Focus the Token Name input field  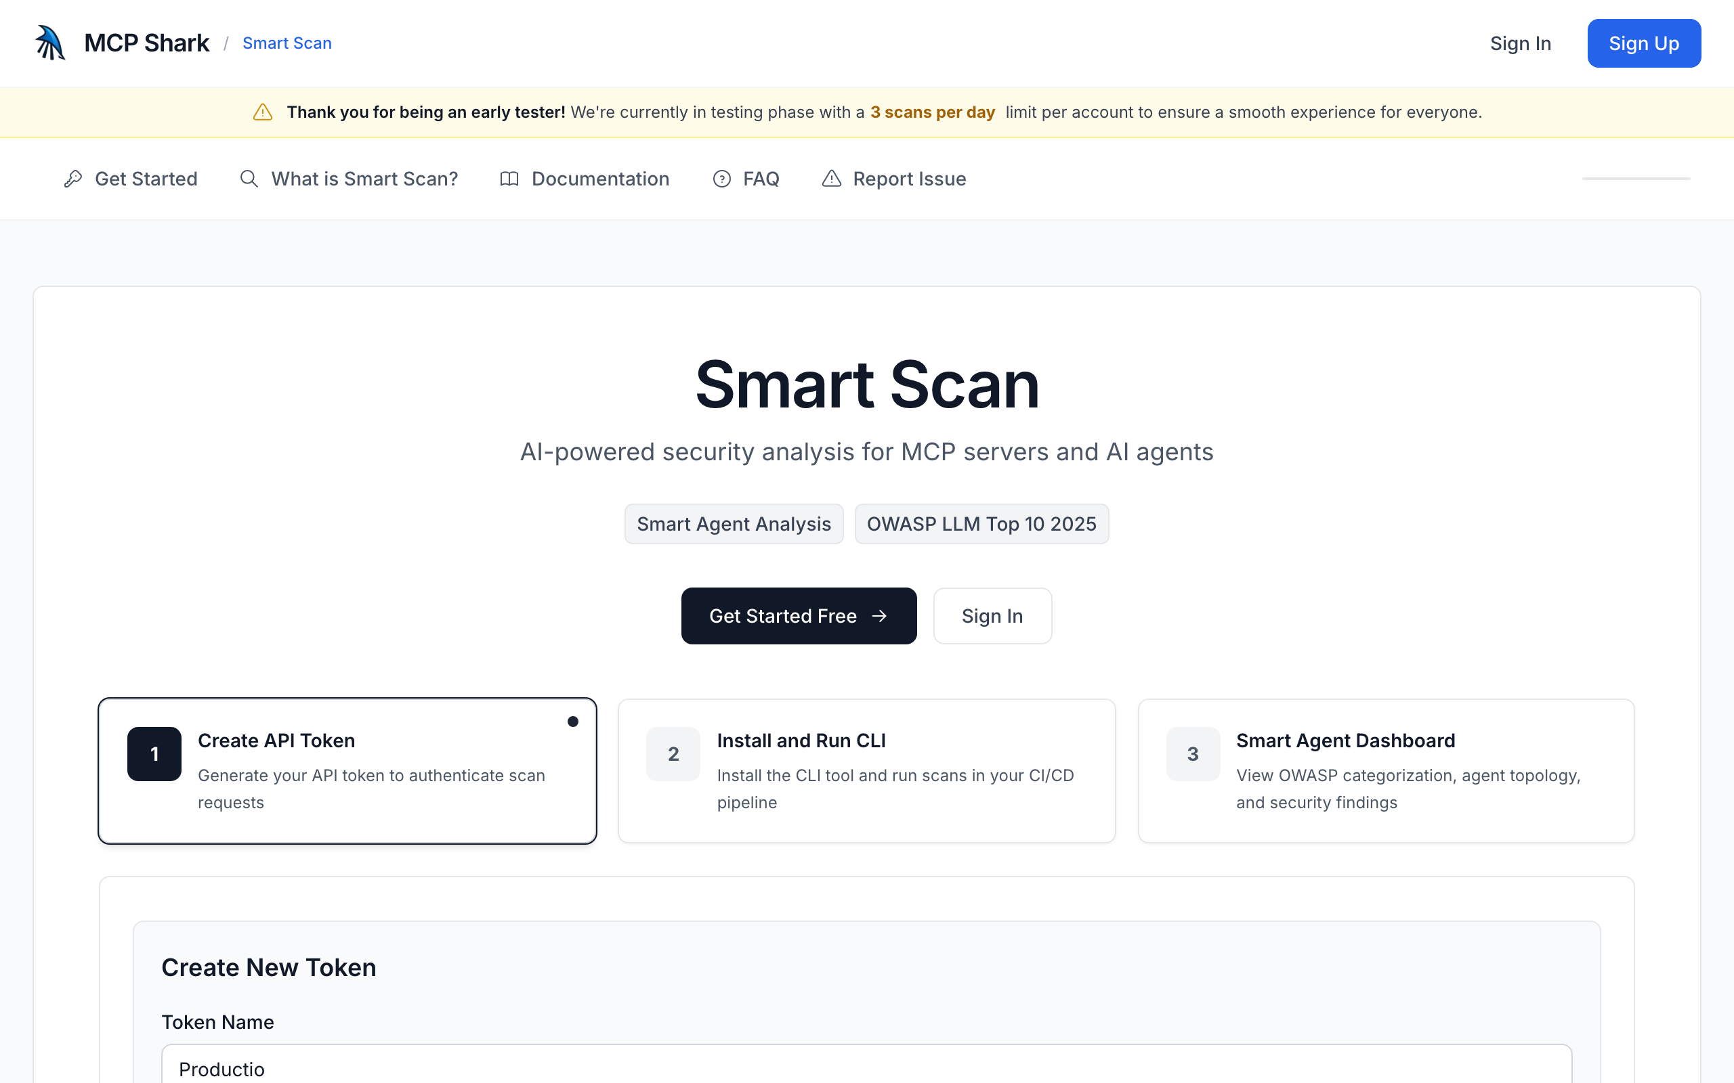click(866, 1067)
